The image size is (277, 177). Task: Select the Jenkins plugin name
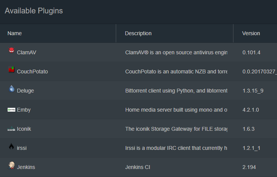tap(26, 167)
